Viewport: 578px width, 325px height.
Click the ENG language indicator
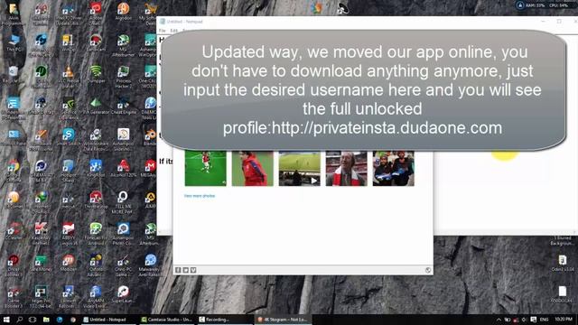tap(544, 320)
